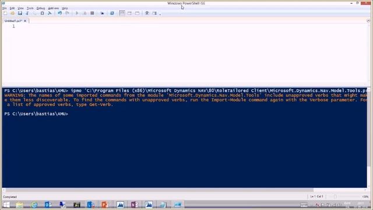Image resolution: width=373 pixels, height=210 pixels.
Task: Click the orange WARNING message text
Action: (x=185, y=100)
